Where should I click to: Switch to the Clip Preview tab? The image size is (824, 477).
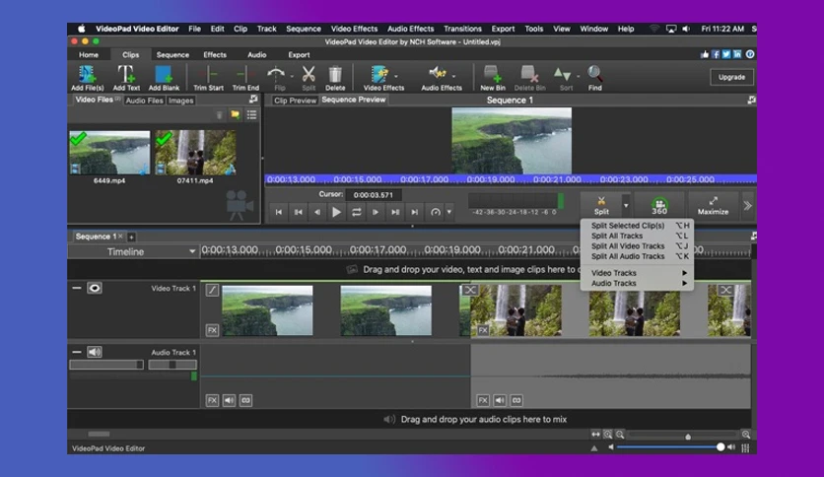[296, 101]
